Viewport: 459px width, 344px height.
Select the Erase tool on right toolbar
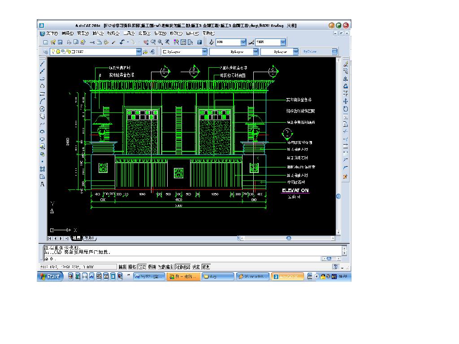tap(346, 63)
